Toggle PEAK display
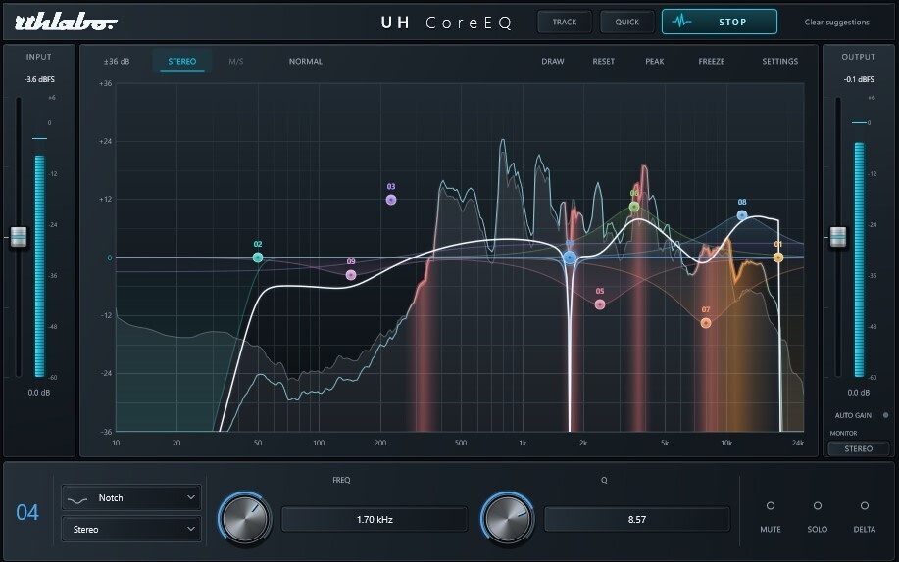This screenshot has width=899, height=562. click(x=655, y=62)
